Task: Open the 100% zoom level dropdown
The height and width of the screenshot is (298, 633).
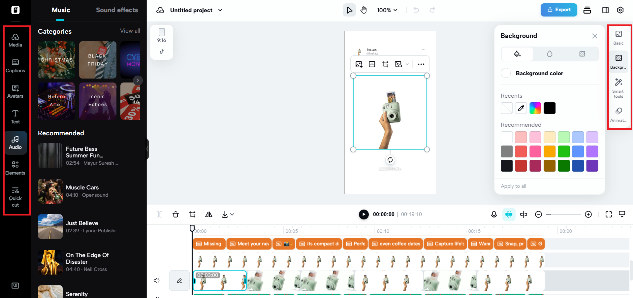Action: click(387, 10)
